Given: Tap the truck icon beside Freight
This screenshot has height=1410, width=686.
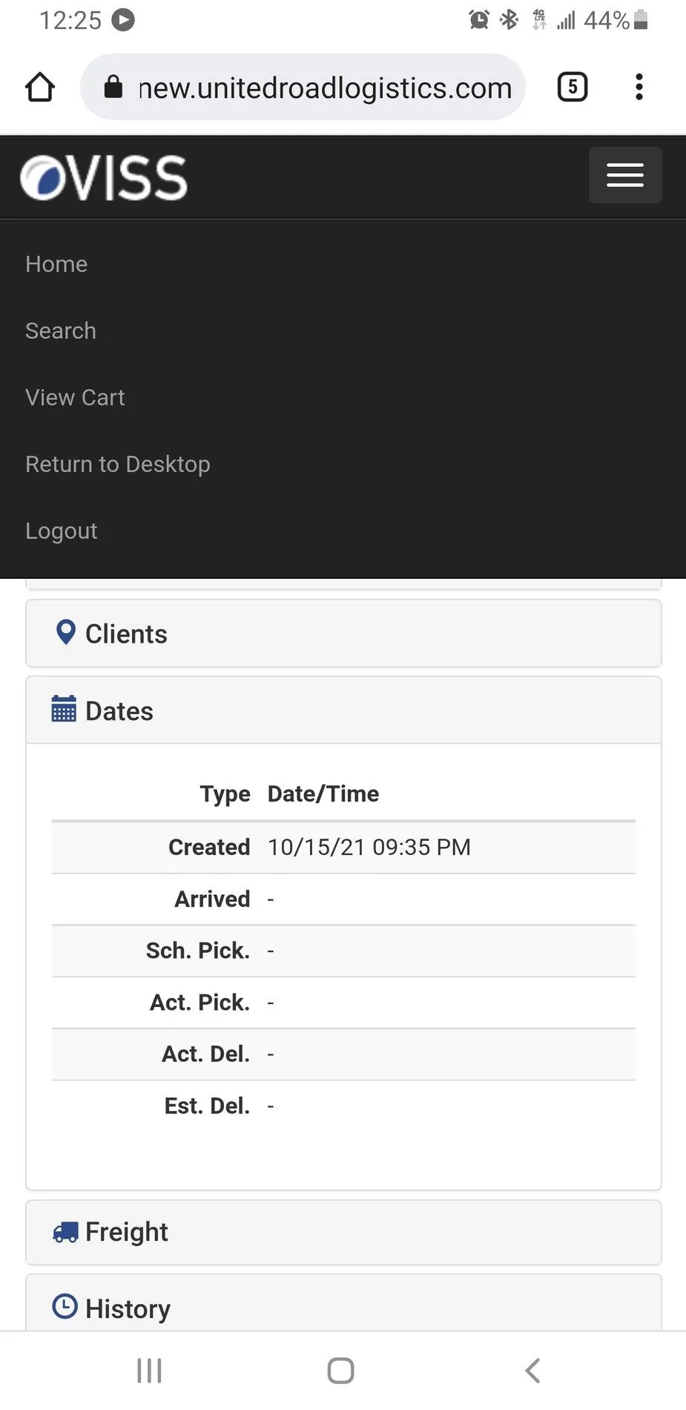Looking at the screenshot, I should click(65, 1233).
